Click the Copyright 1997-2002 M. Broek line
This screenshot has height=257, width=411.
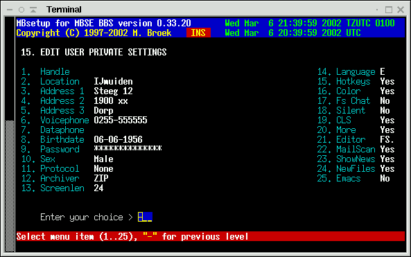tap(94, 33)
